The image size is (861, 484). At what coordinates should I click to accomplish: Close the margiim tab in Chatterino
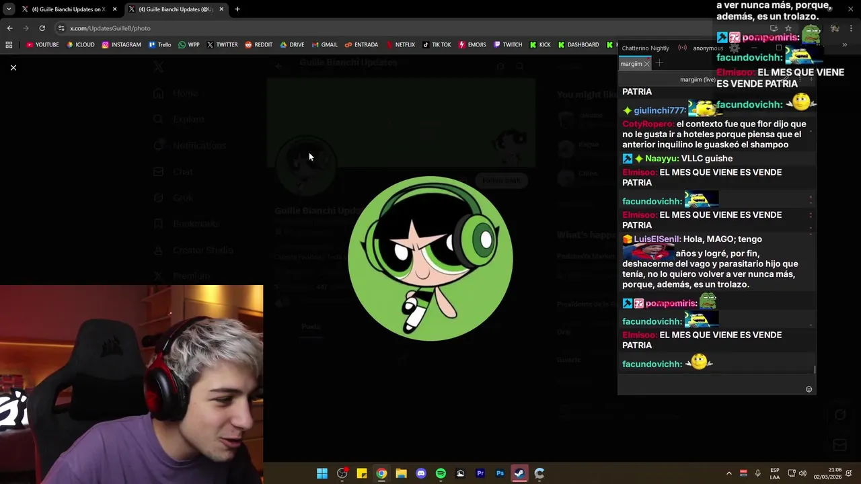click(647, 64)
